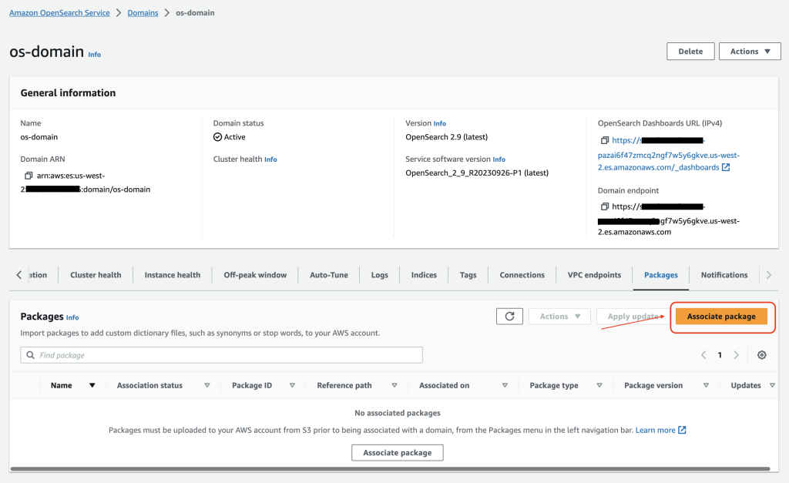Open the Connections tab

522,275
